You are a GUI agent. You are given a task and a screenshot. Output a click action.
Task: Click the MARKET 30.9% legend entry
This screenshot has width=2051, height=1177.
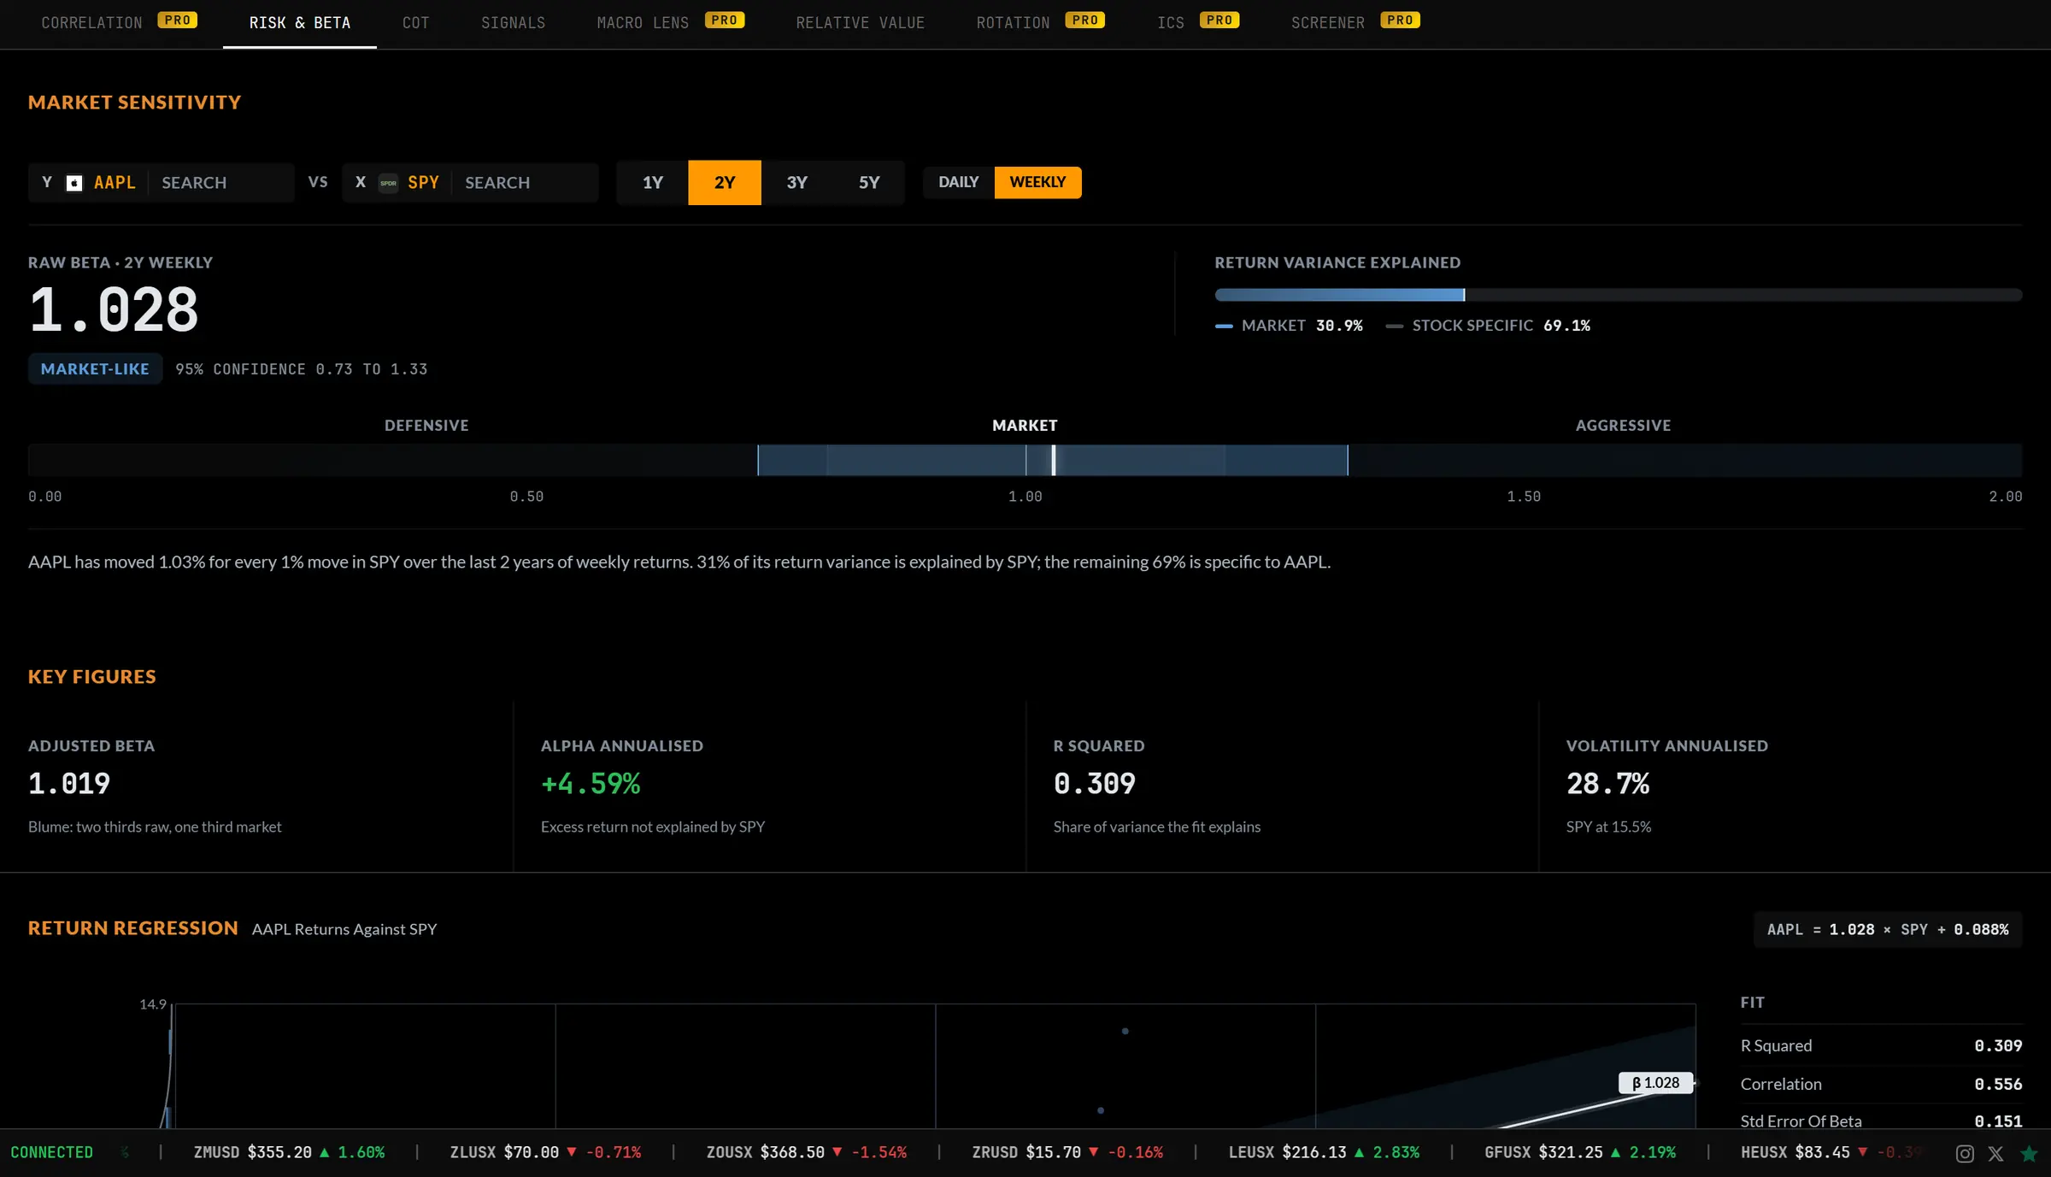click(x=1289, y=326)
